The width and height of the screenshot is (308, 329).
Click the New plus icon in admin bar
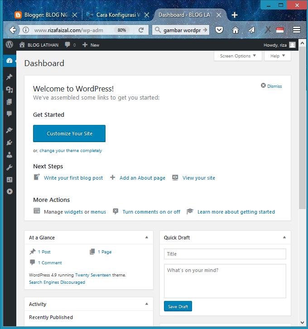pos(85,45)
